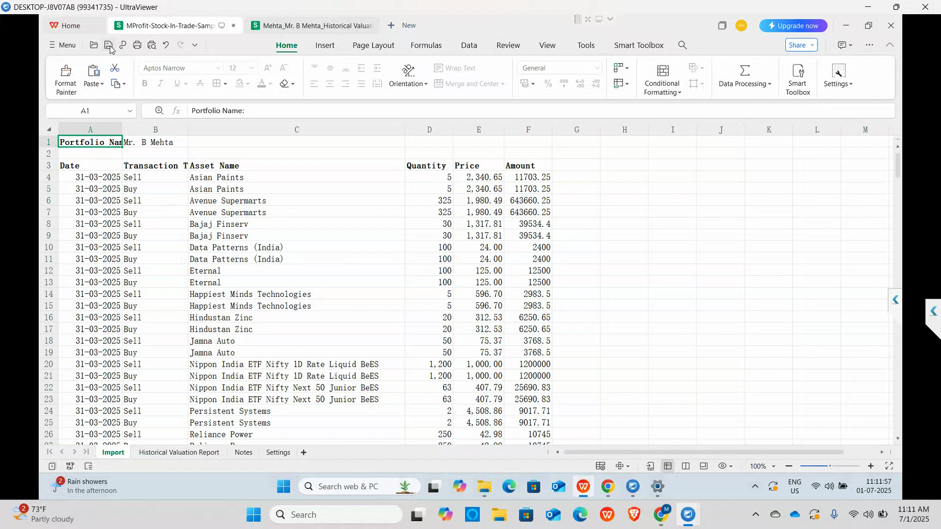
Task: Click the Paste clipboard icon
Action: tap(93, 71)
